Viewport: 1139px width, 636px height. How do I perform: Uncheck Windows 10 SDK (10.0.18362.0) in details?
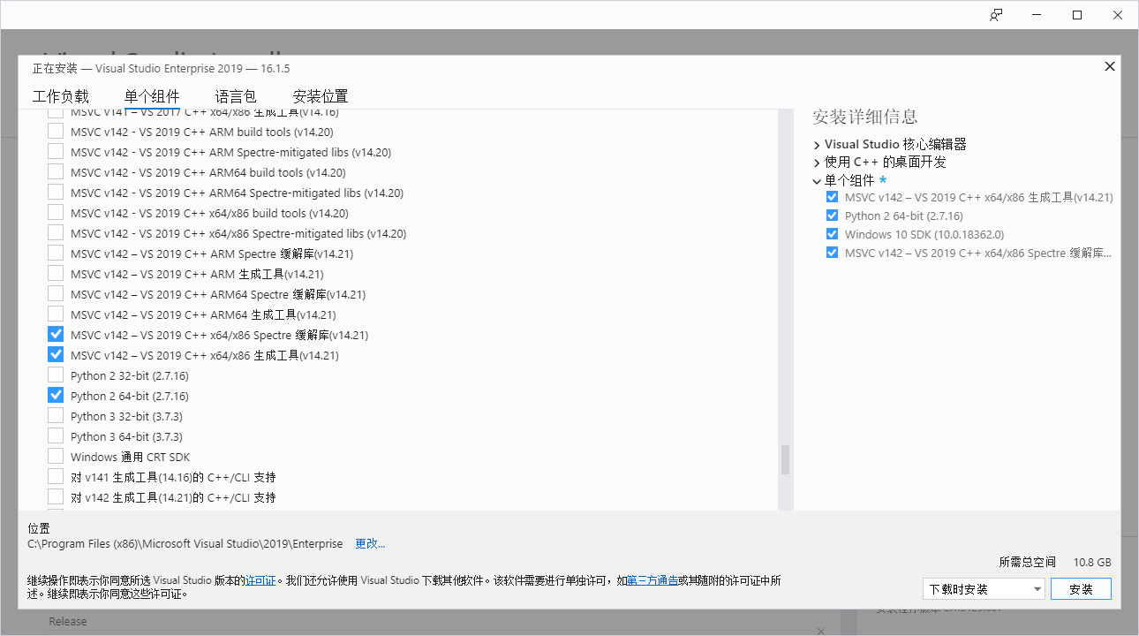point(832,234)
